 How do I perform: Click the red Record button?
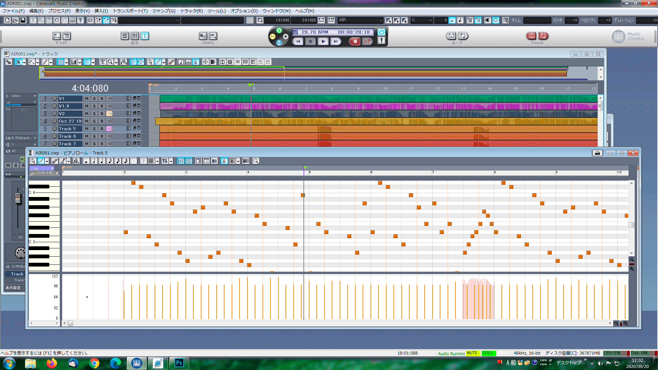tap(355, 41)
